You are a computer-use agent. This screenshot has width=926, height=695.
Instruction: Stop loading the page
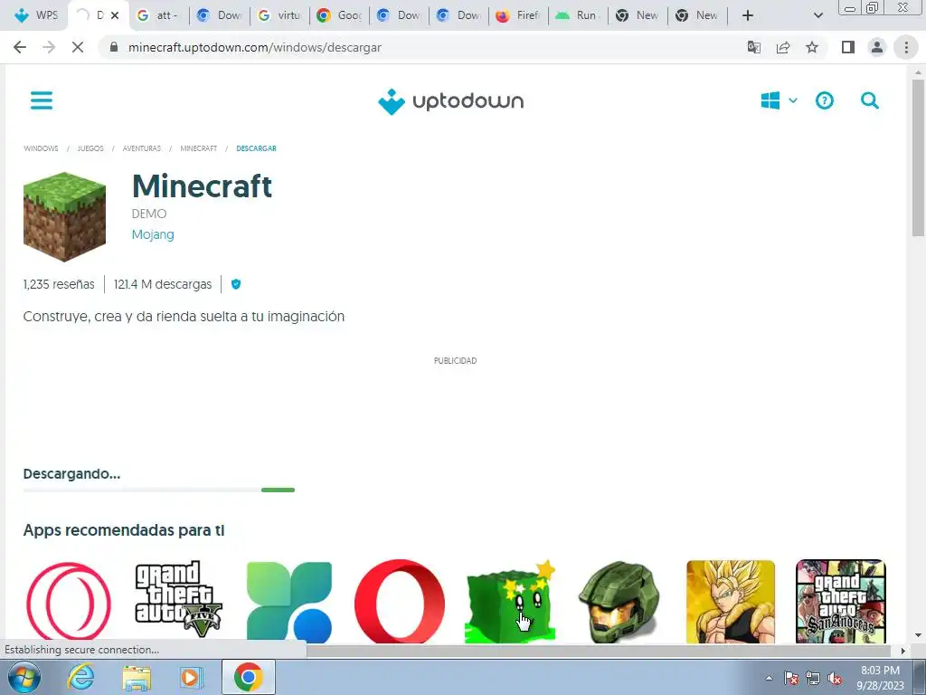[78, 47]
